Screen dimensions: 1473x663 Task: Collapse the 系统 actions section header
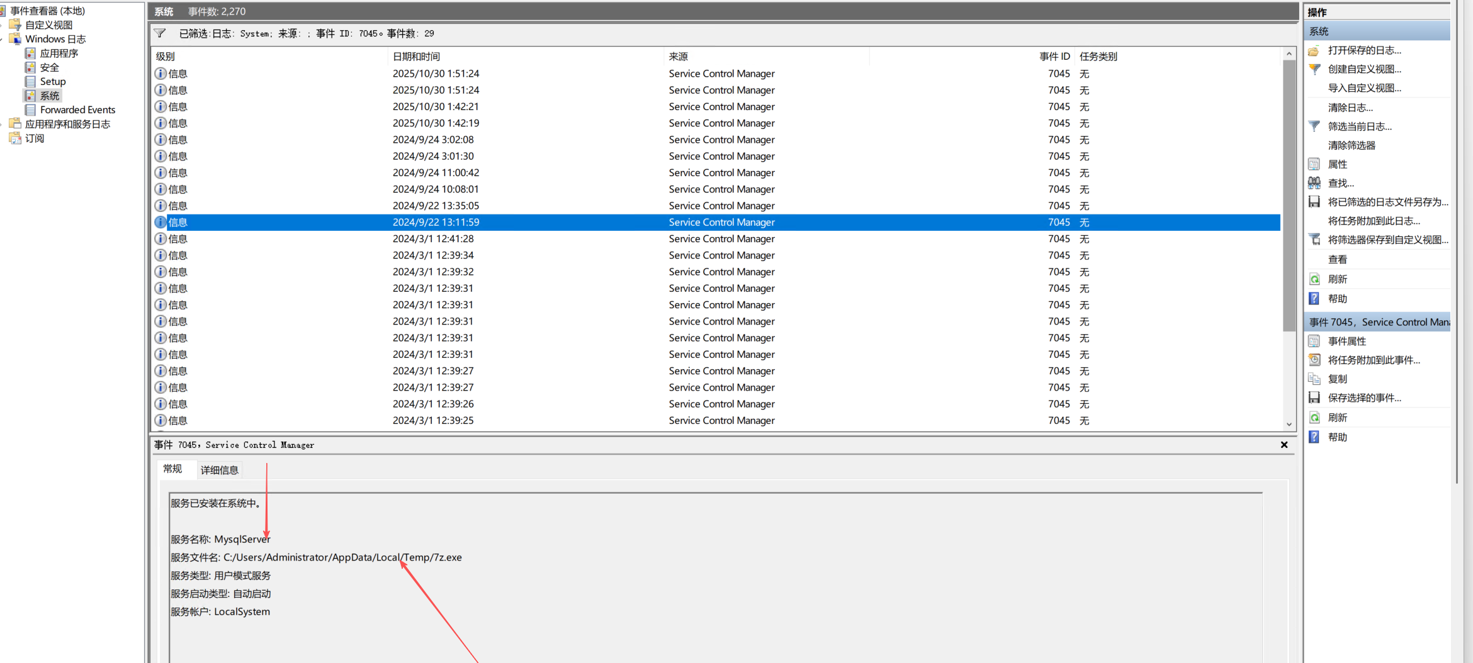pyautogui.click(x=1377, y=31)
